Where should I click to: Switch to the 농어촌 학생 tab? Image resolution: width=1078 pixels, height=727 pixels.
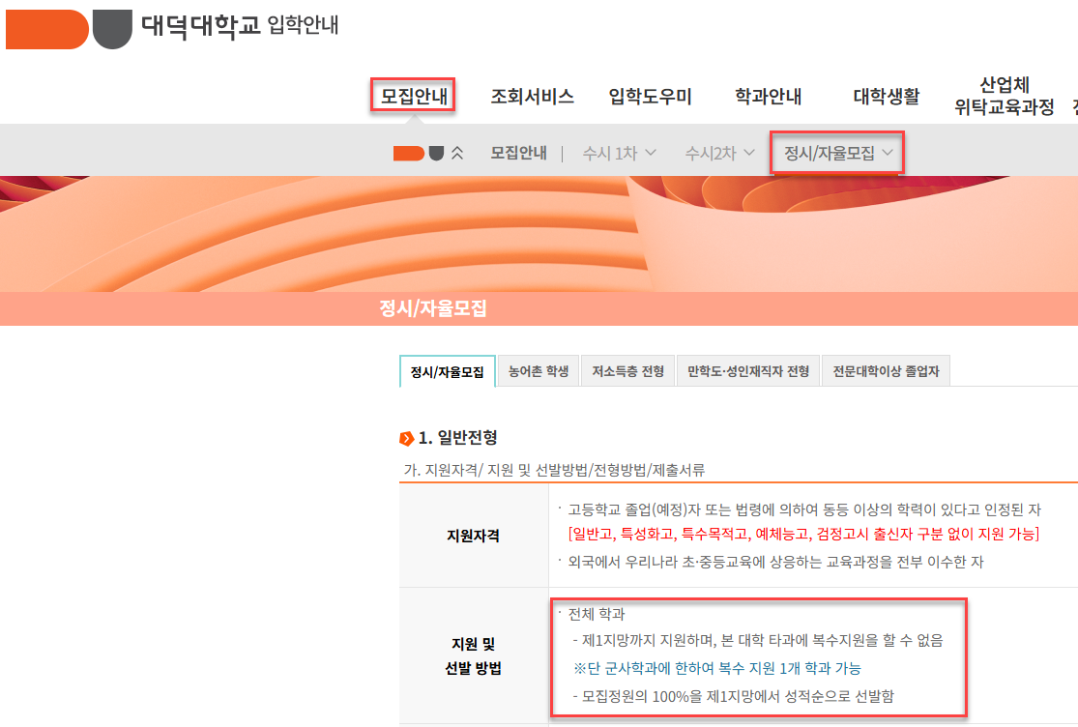tap(538, 370)
